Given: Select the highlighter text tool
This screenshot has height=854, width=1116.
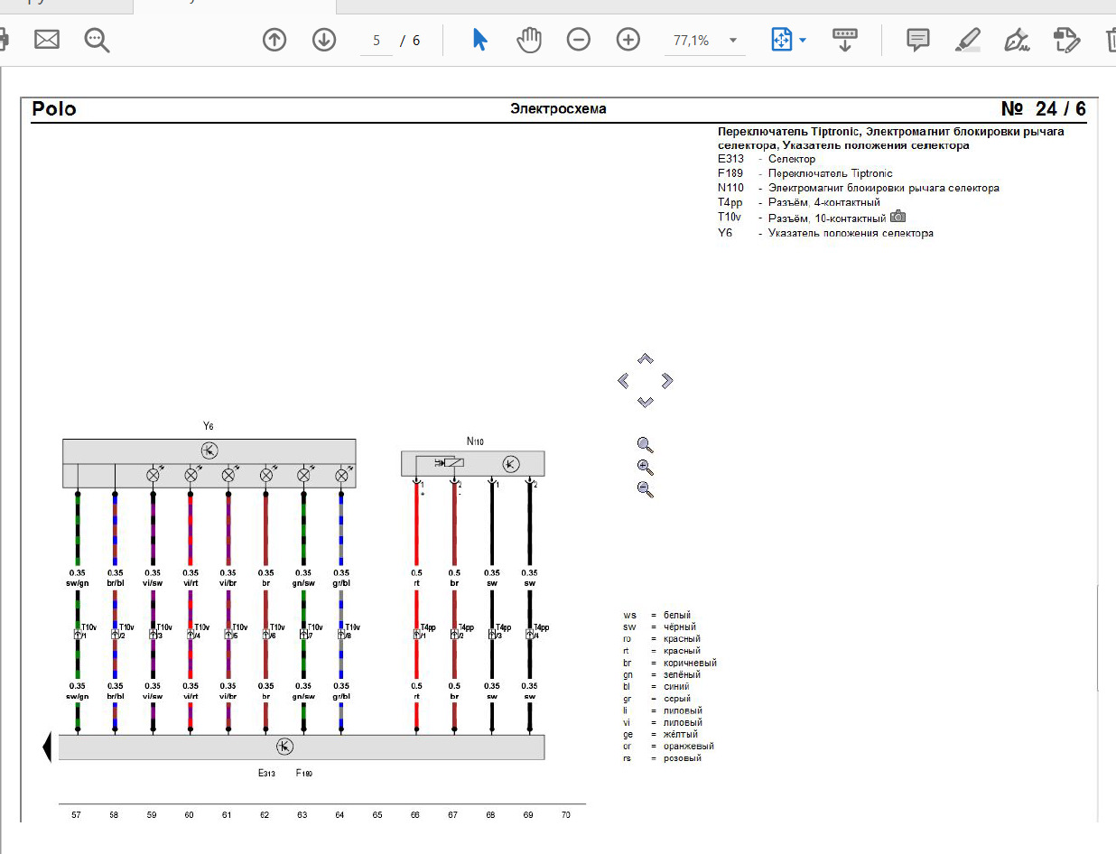Looking at the screenshot, I should 967,40.
